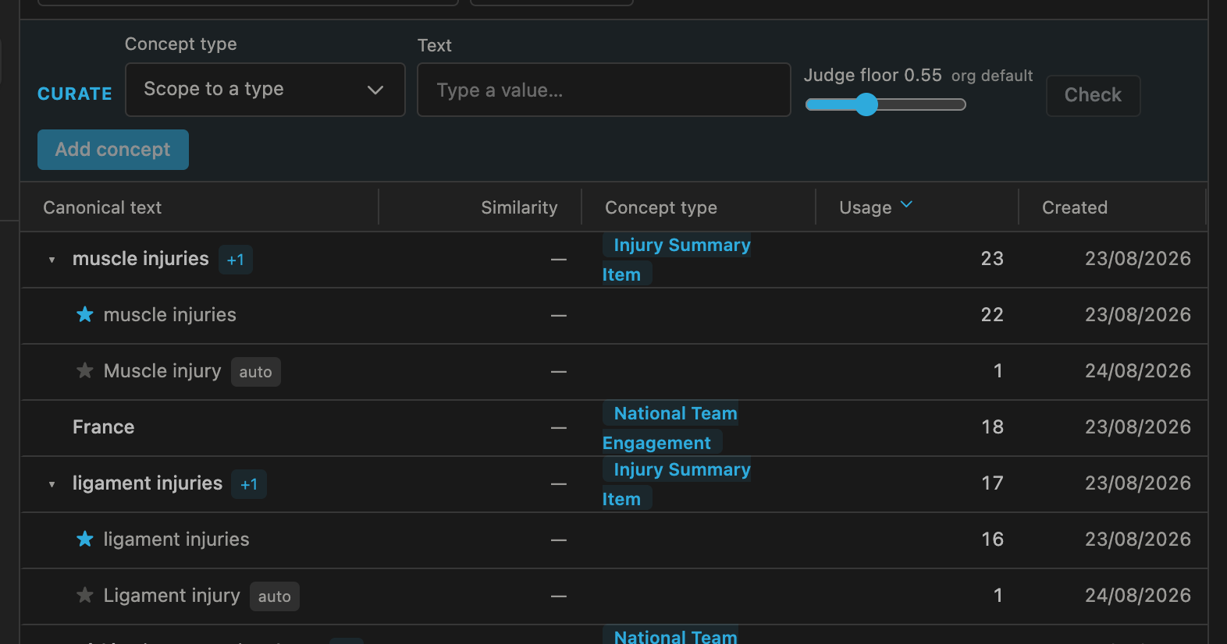Click created date 24/08/2026 for Muscle injury
Image resolution: width=1227 pixels, height=644 pixels.
point(1138,371)
